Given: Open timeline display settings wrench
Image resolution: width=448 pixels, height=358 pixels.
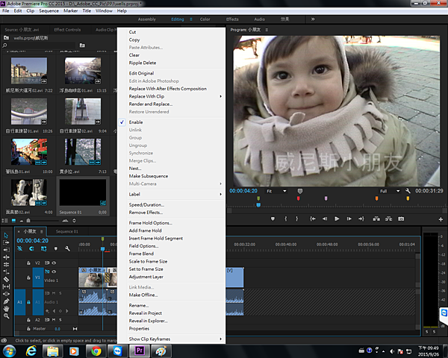Looking at the screenshot, I should (x=67, y=248).
